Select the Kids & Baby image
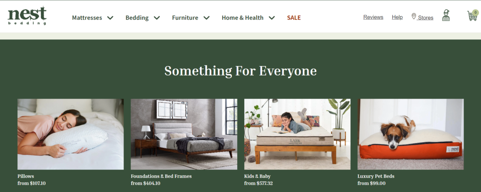 click(297, 134)
